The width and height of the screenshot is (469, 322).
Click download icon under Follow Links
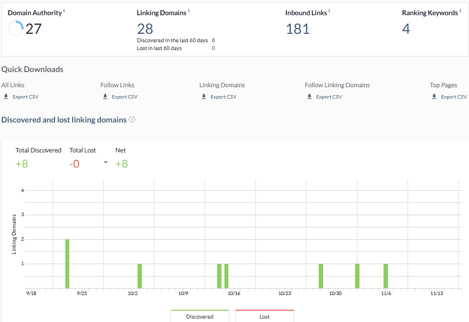click(x=105, y=97)
